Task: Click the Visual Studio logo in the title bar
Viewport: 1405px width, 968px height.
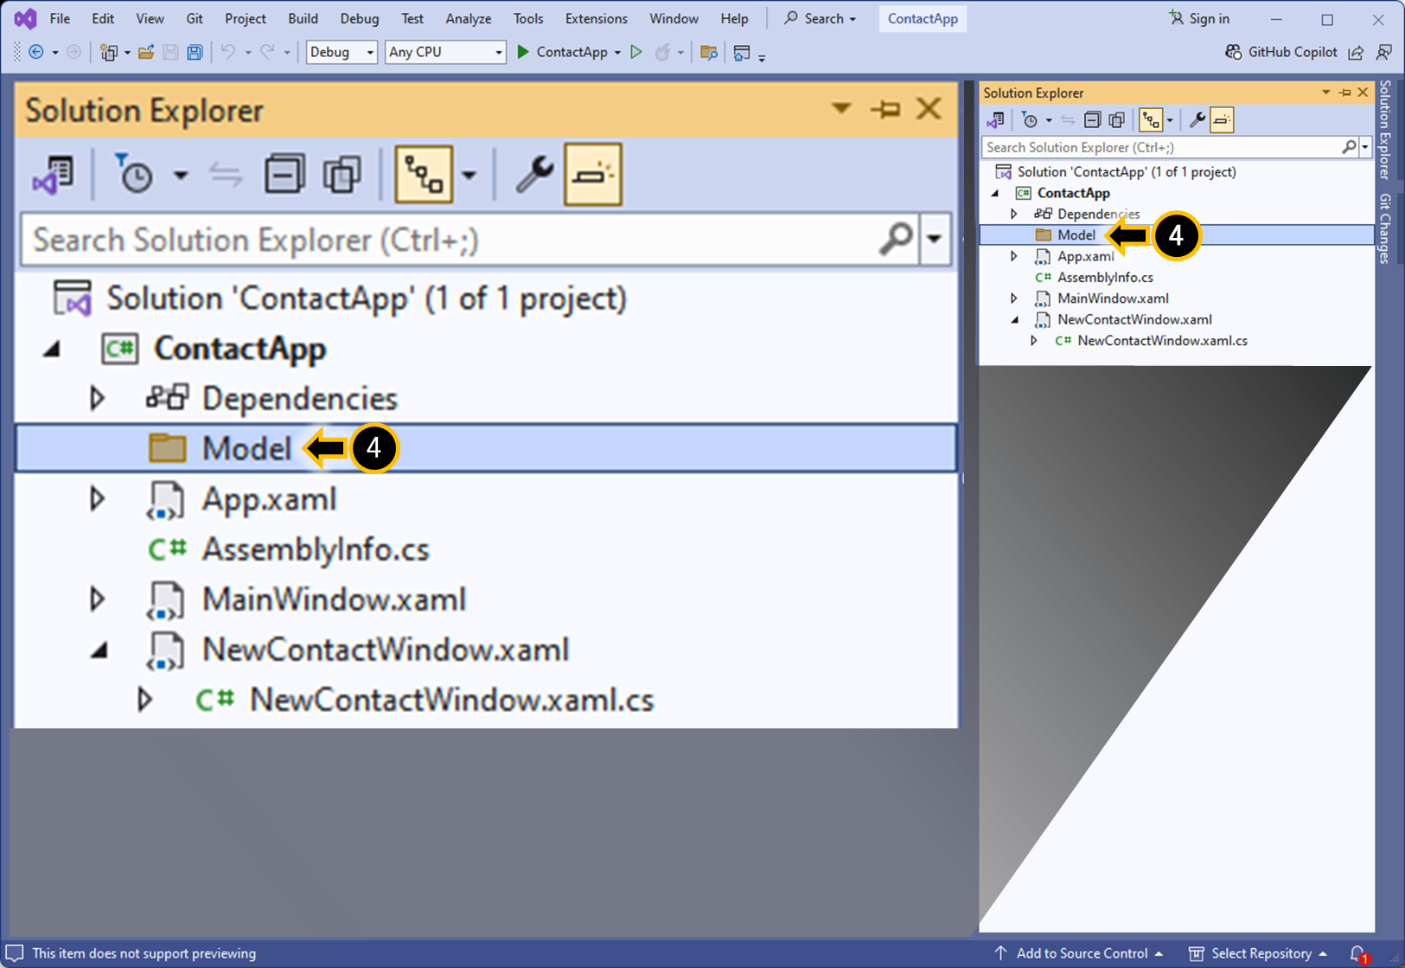Action: 25,18
